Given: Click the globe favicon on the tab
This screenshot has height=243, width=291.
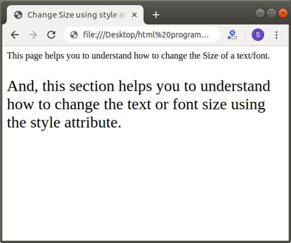Looking at the screenshot, I should pyautogui.click(x=18, y=15).
